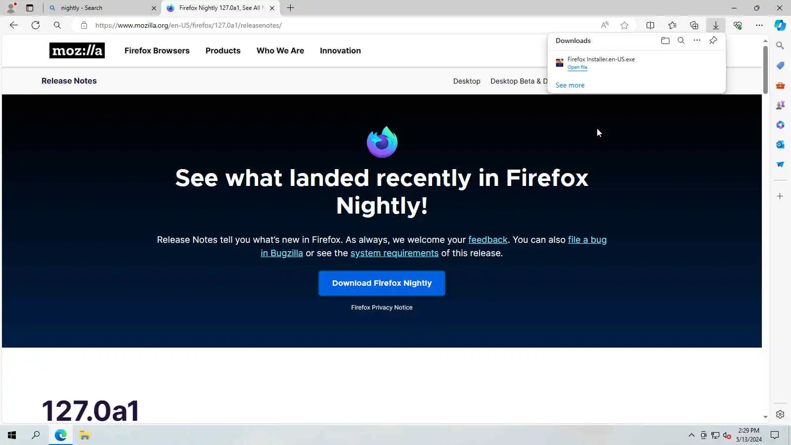This screenshot has width=791, height=445.
Task: Activate the Read aloud icon
Action: coord(605,25)
